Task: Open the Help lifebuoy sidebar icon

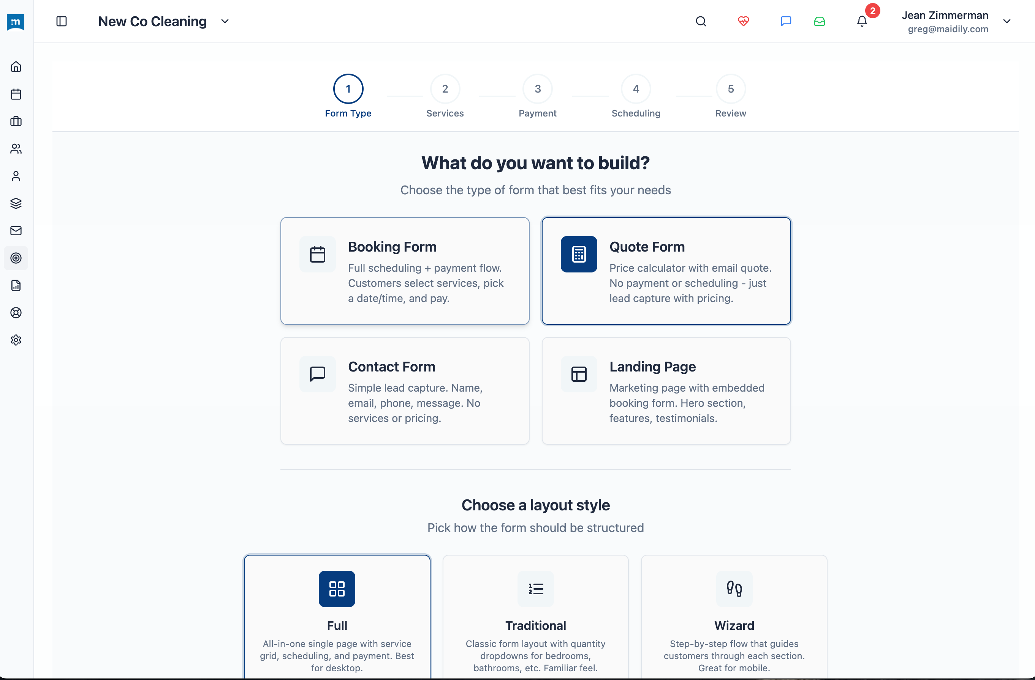Action: [x=16, y=313]
